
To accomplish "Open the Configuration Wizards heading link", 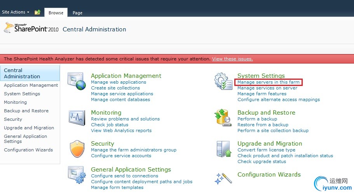I will point(269,174).
